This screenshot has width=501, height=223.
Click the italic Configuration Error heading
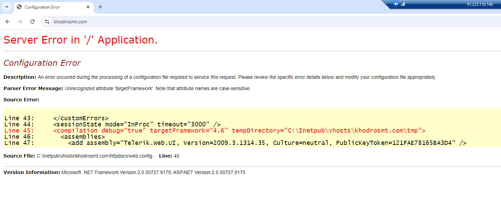(x=42, y=63)
